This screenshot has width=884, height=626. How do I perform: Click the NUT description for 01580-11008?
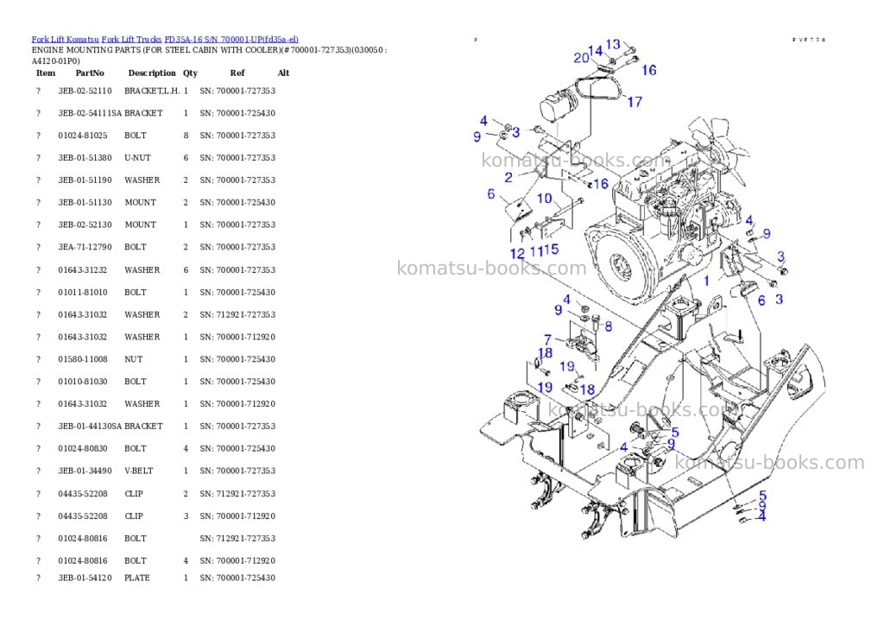[134, 359]
